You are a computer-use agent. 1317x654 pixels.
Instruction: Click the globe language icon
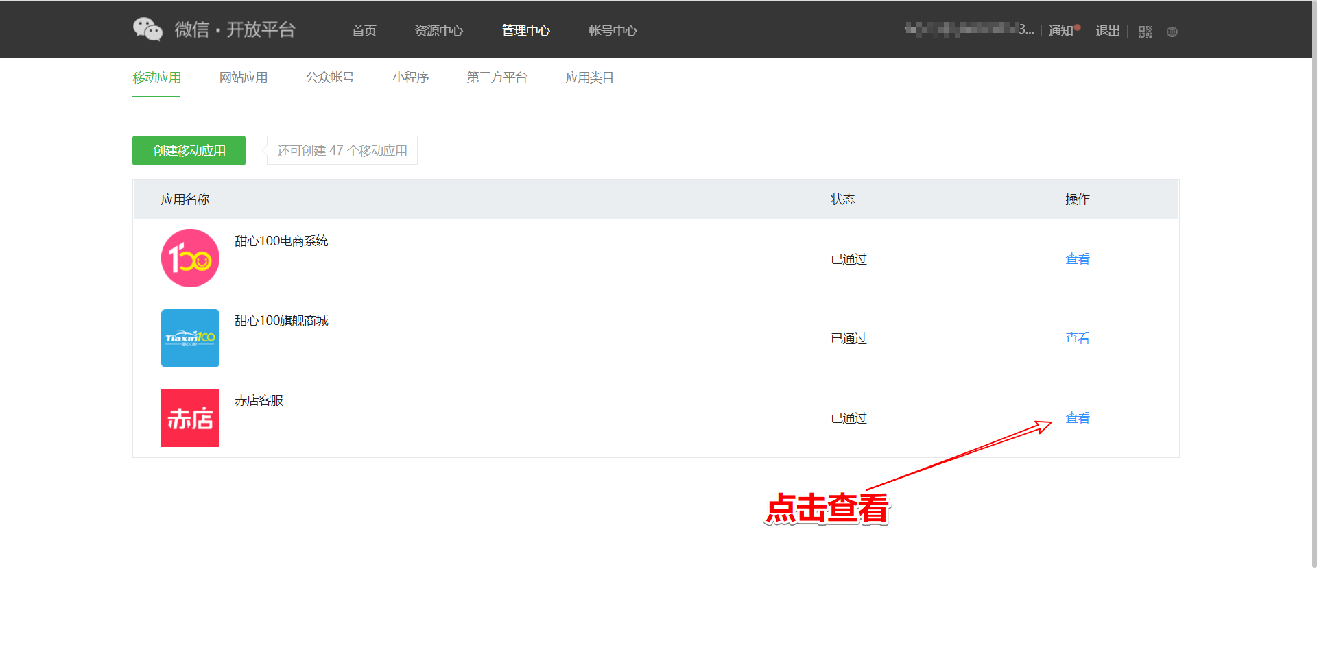[1172, 32]
